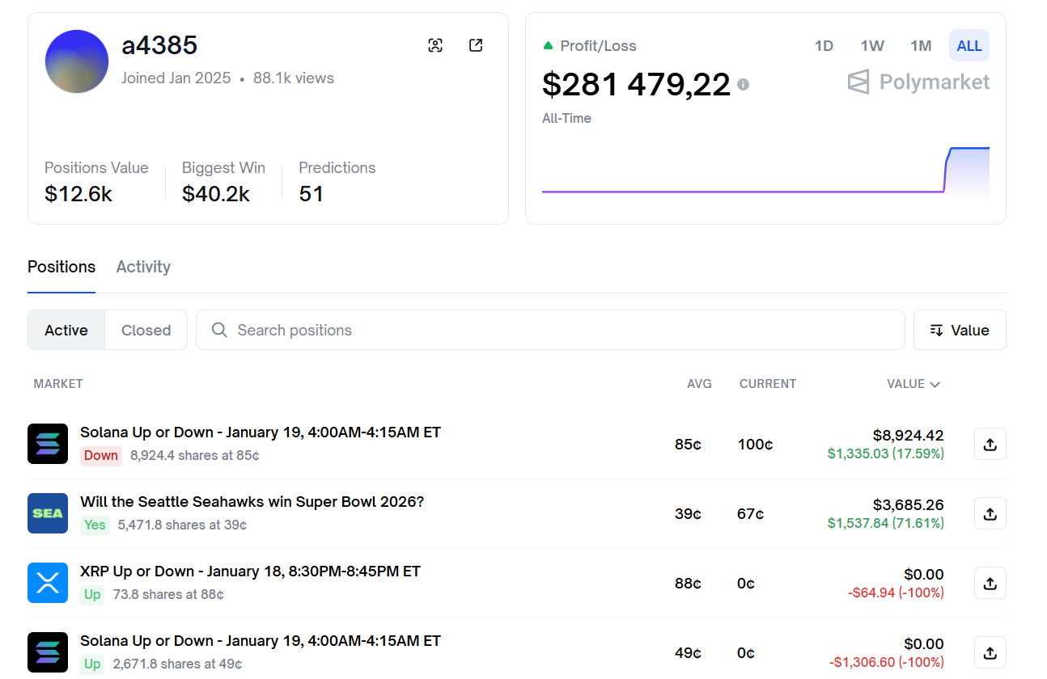This screenshot has height=679, width=1047.
Task: Select the ALL time range
Action: pyautogui.click(x=969, y=46)
